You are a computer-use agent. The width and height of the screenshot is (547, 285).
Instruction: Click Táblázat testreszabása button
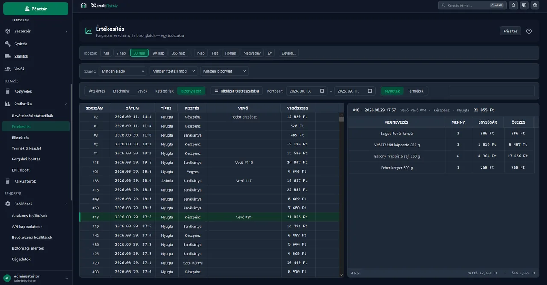coord(237,91)
